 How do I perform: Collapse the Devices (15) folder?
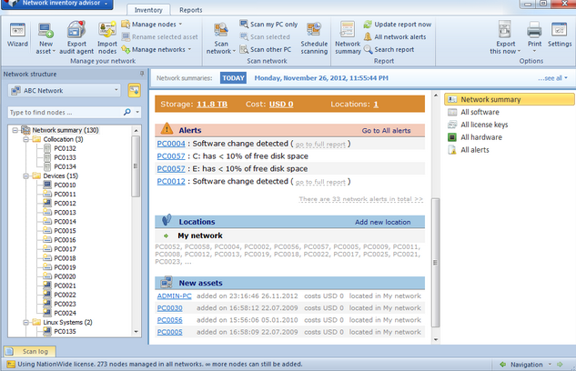pos(26,176)
